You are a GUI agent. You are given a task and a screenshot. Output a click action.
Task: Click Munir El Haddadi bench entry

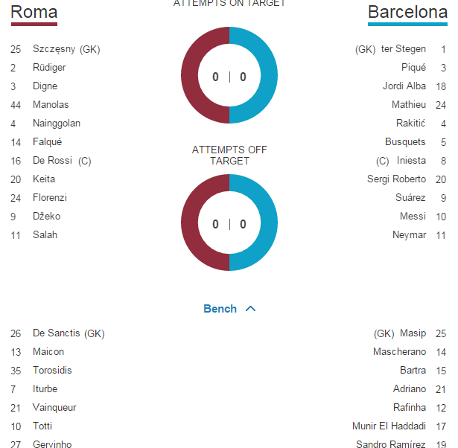click(x=389, y=426)
